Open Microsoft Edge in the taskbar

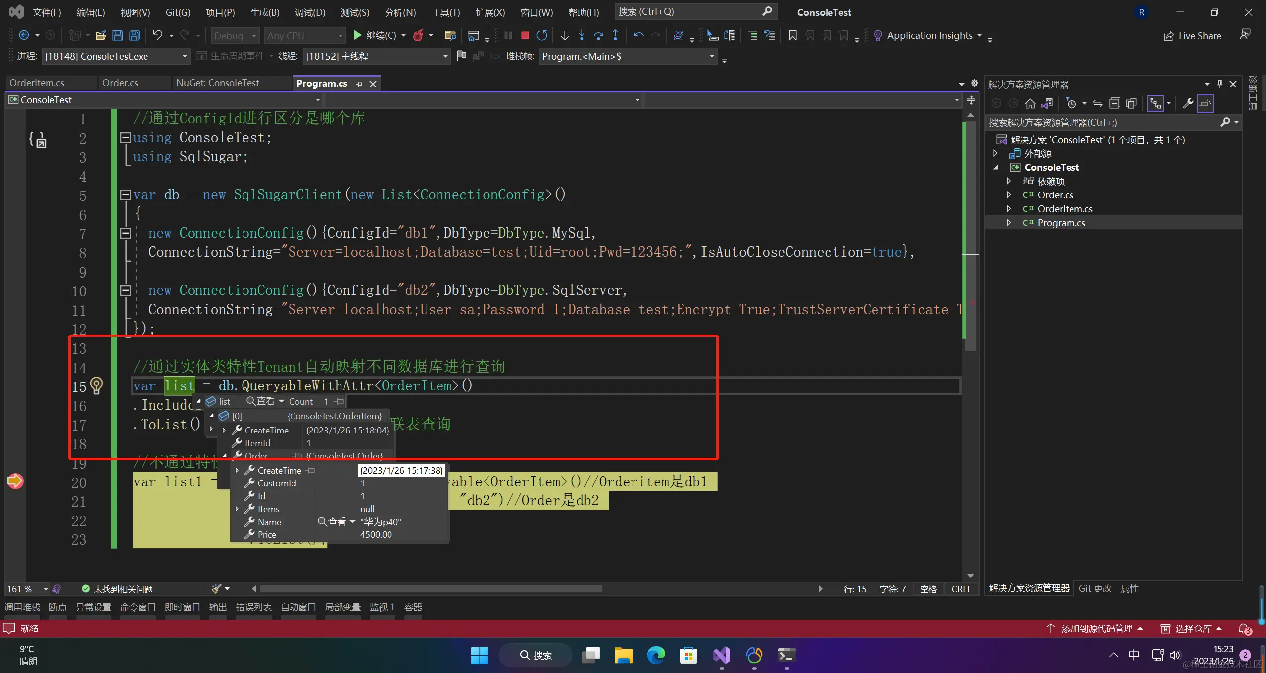[x=656, y=655]
